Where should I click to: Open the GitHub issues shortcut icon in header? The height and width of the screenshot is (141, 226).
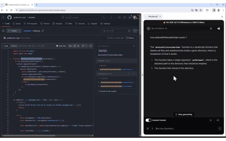click(x=119, y=17)
